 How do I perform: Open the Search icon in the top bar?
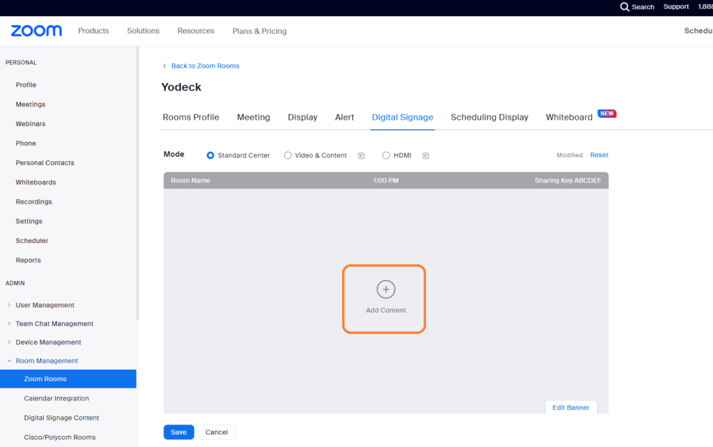(x=626, y=7)
